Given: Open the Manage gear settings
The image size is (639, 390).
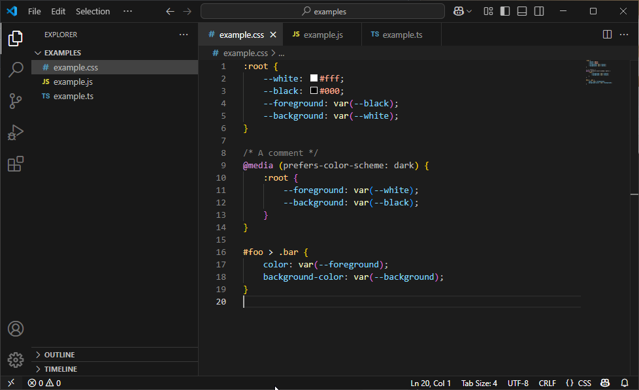Looking at the screenshot, I should (x=16, y=359).
